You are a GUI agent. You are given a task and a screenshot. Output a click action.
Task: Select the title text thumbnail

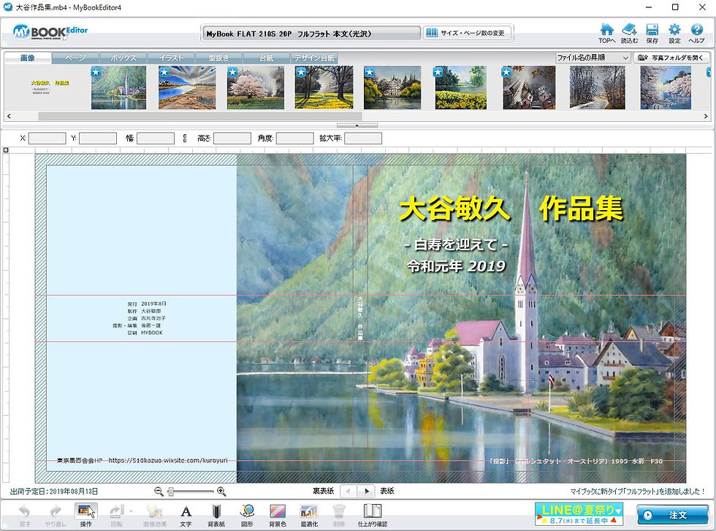click(50, 87)
